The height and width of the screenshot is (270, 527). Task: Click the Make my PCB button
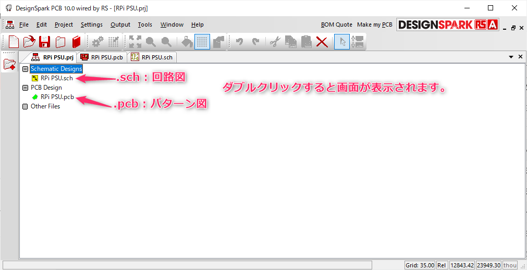click(375, 24)
